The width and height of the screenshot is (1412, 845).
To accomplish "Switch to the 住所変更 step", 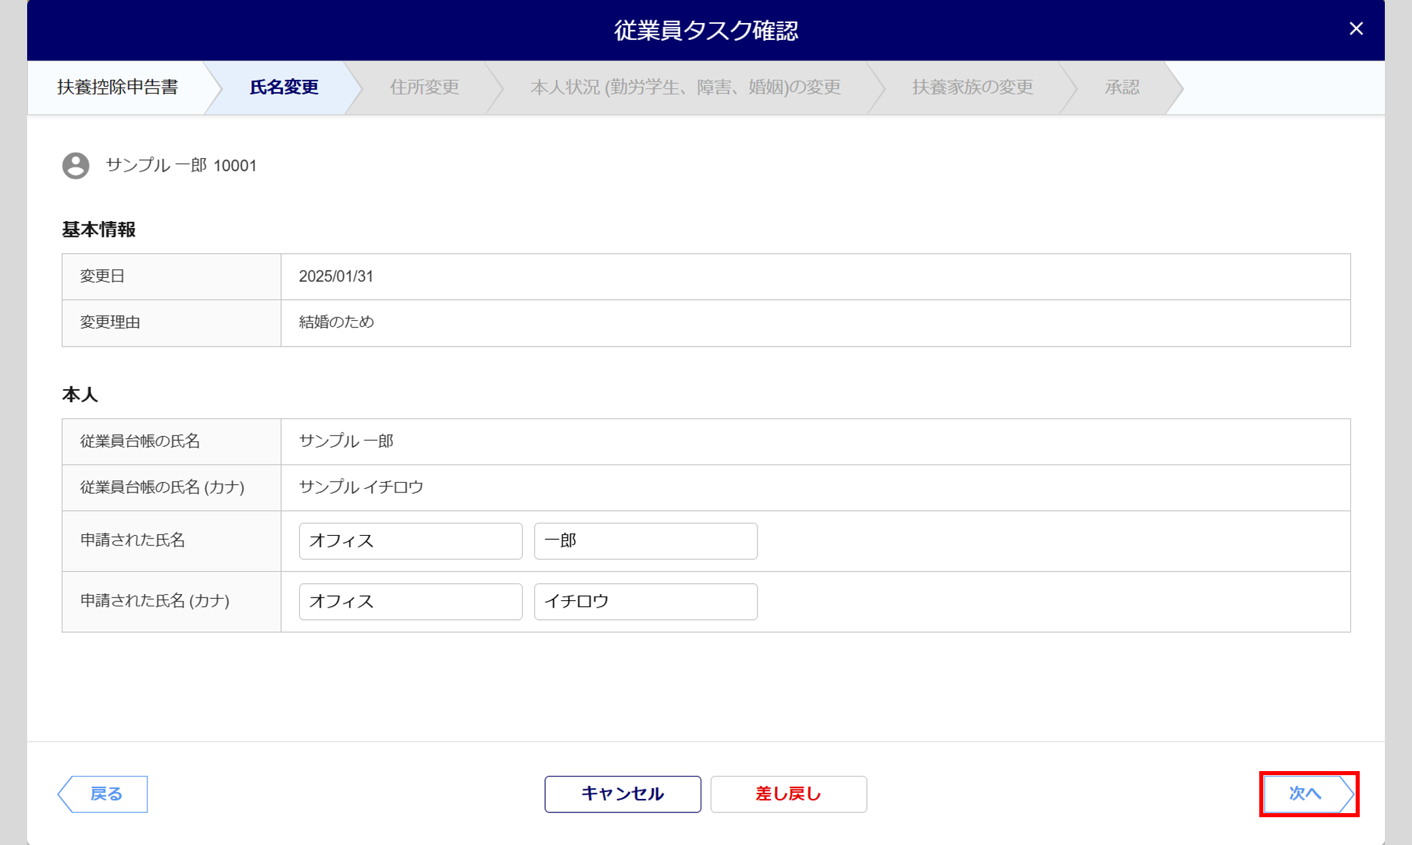I will 424,87.
